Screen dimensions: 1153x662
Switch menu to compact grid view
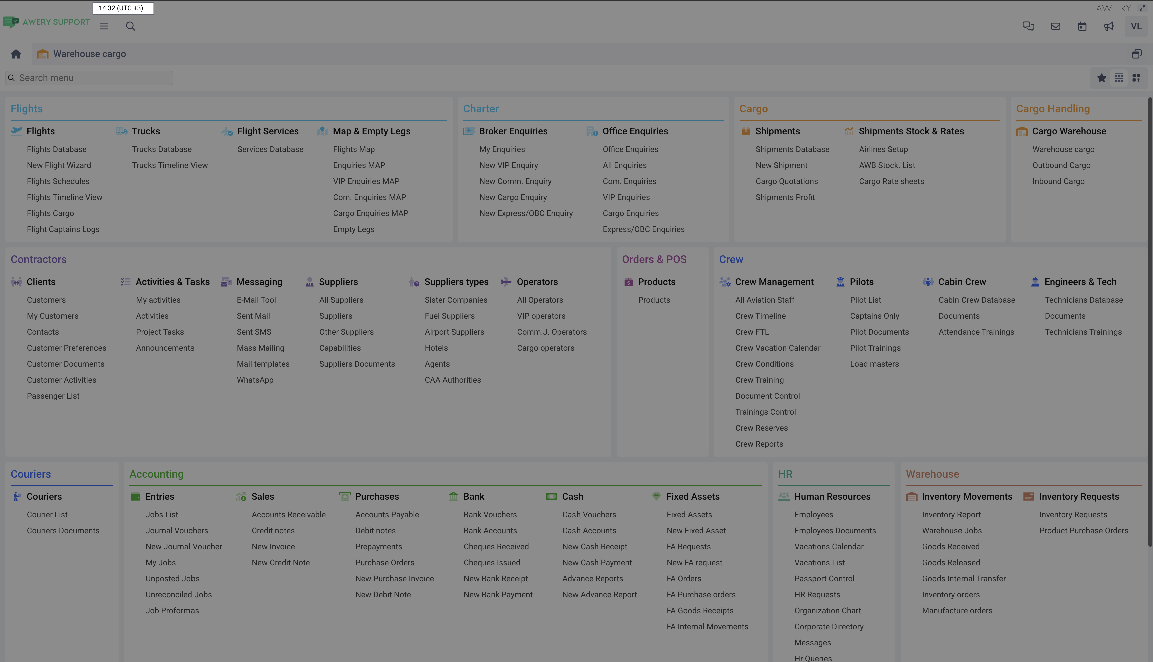click(x=1119, y=78)
